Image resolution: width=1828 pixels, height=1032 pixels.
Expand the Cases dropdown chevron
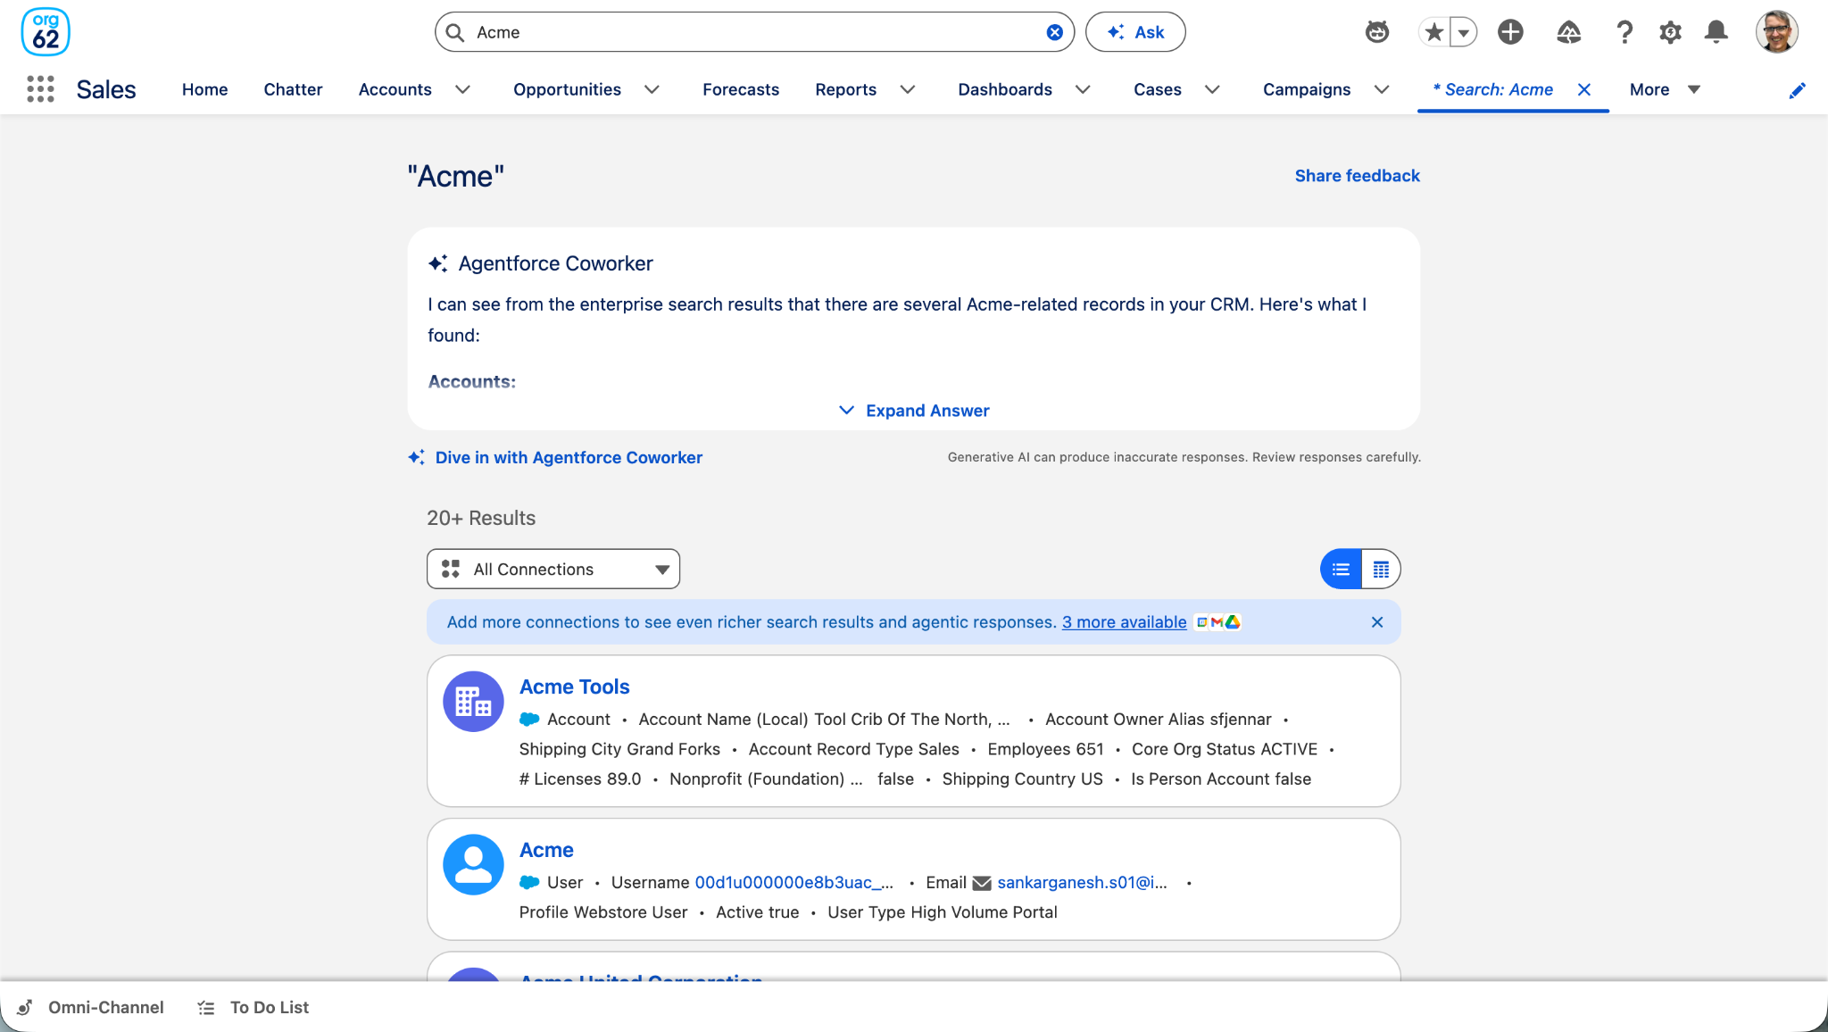click(1212, 89)
